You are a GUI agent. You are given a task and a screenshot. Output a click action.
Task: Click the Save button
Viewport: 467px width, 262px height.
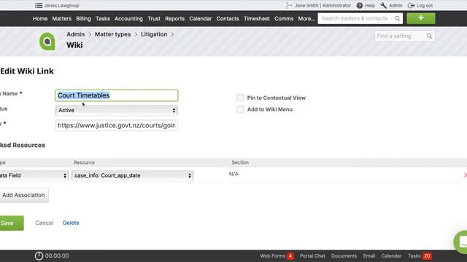pos(12,223)
